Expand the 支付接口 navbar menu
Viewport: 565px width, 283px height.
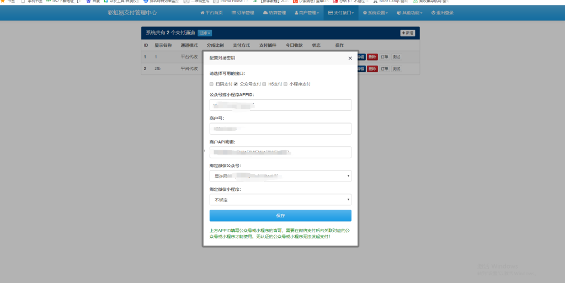pos(341,13)
